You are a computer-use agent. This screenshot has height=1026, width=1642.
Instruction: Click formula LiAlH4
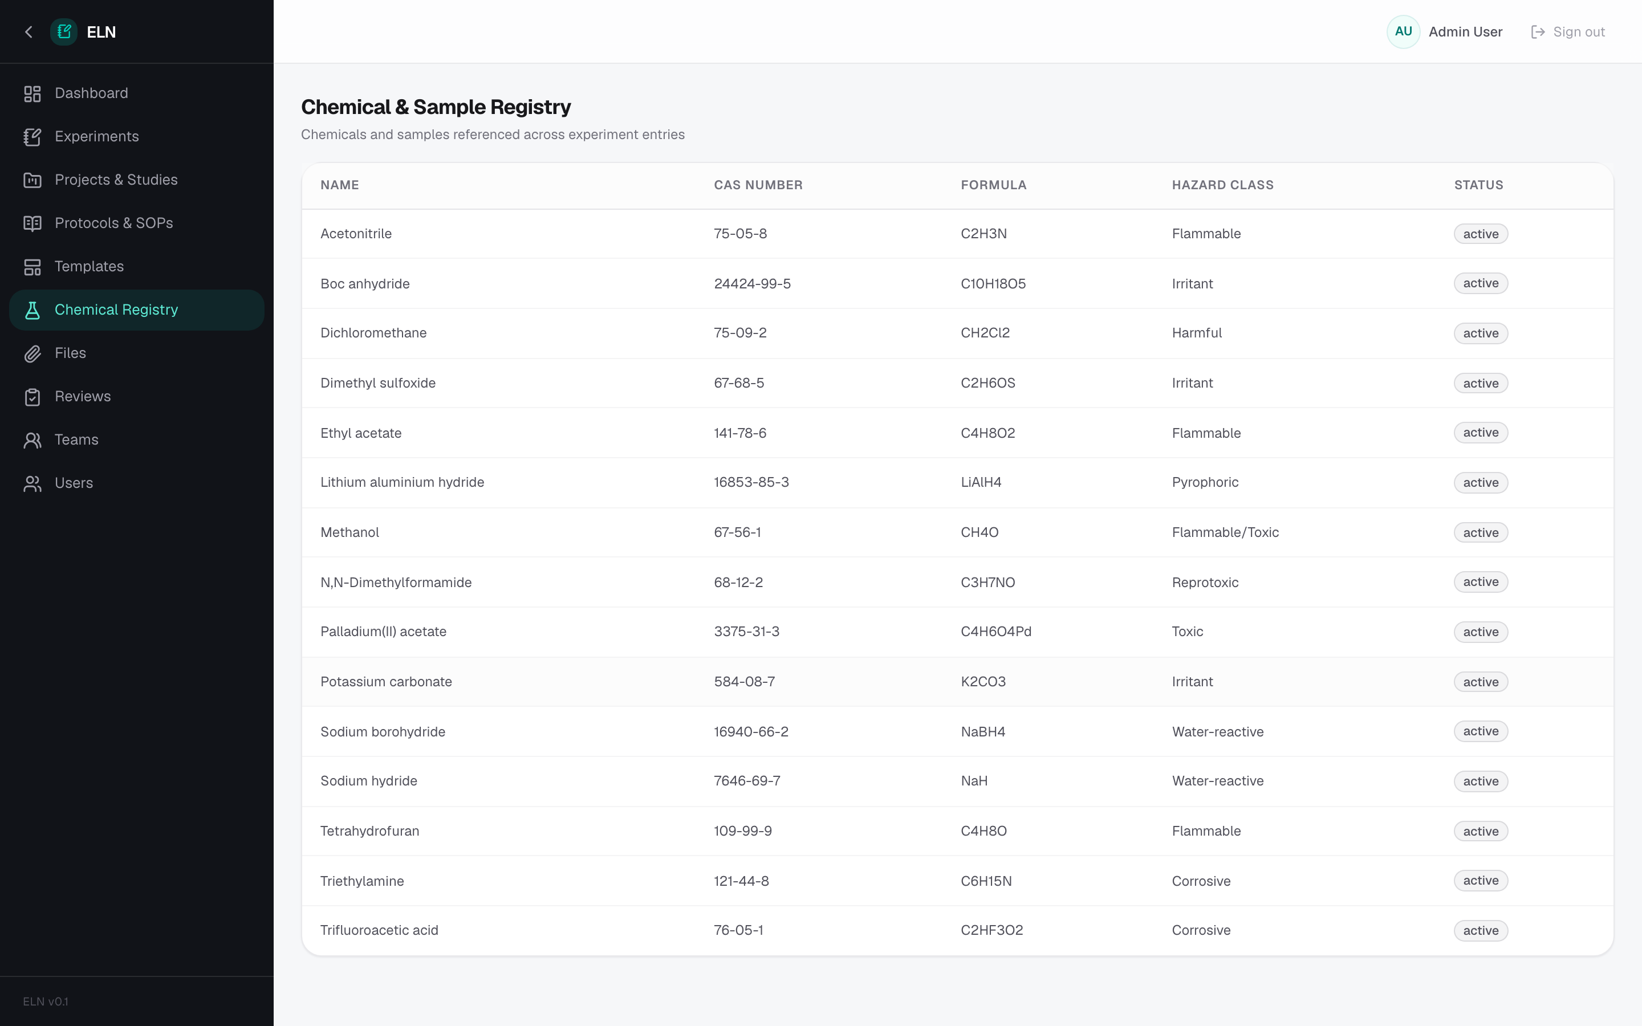[981, 482]
